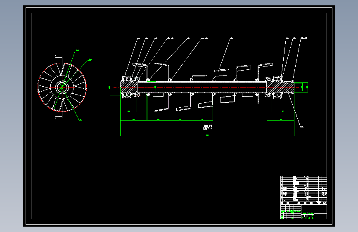
Task: Select the lone leader callout label below the shaft's right end
Action: pyautogui.click(x=302, y=127)
